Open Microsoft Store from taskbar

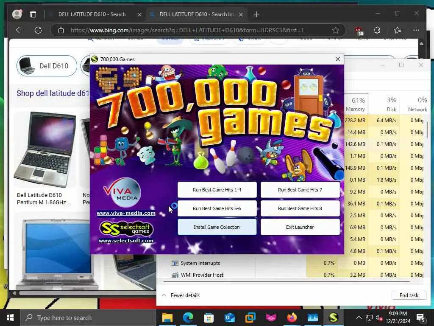(x=209, y=318)
